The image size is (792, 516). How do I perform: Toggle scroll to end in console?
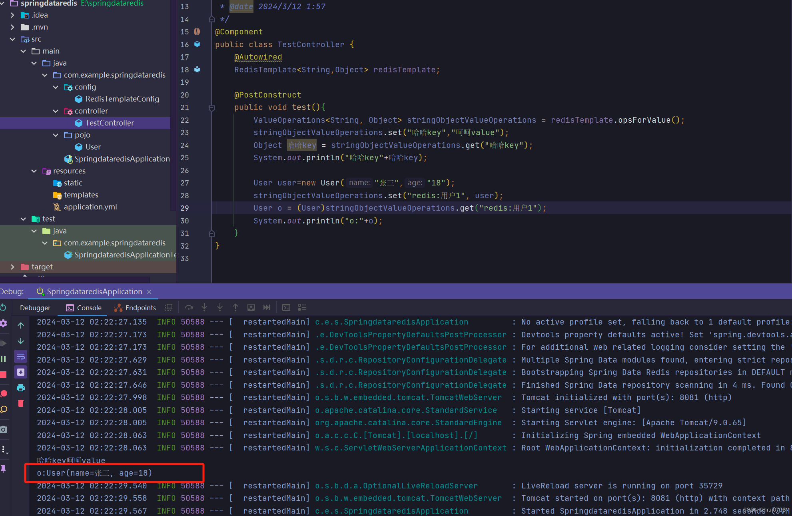coord(21,372)
